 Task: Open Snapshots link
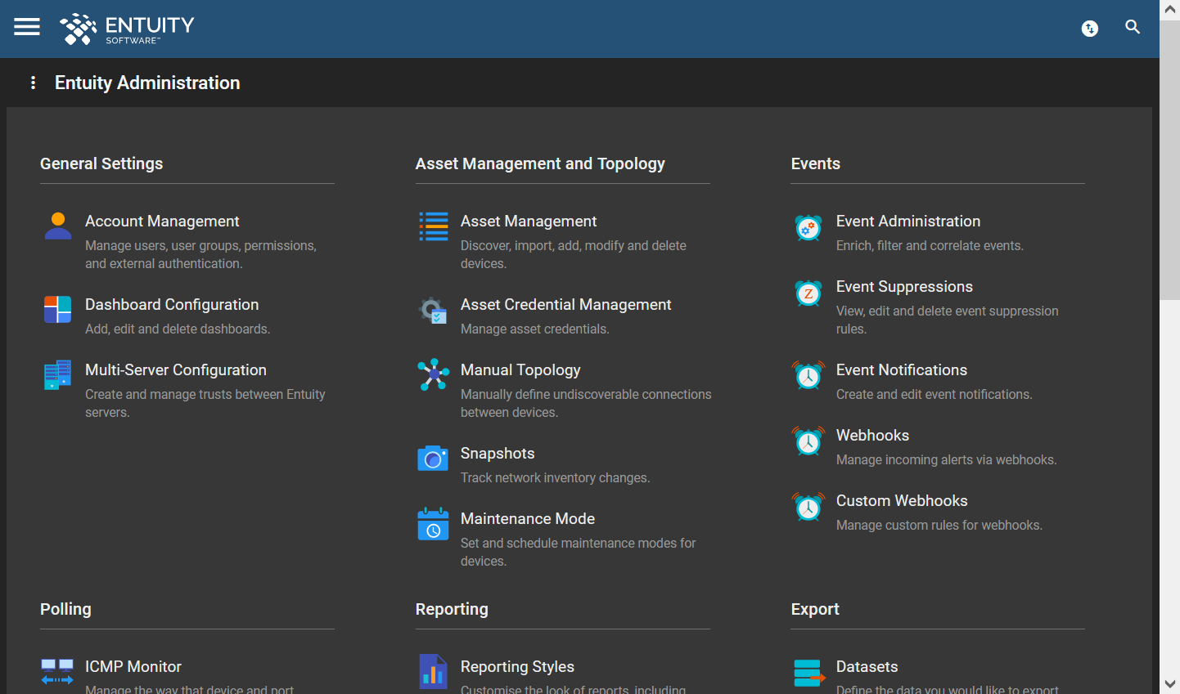pos(498,454)
